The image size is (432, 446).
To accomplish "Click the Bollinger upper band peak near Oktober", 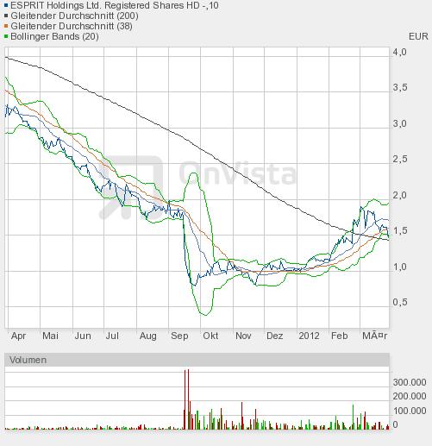I will [x=194, y=173].
